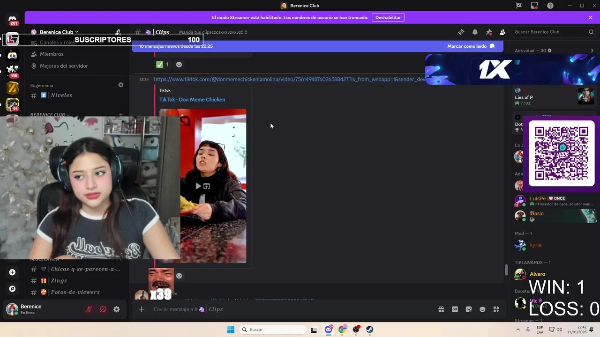This screenshot has height=337, width=600.
Task: Toggle the checkmark reaction with count 1
Action: 163,65
